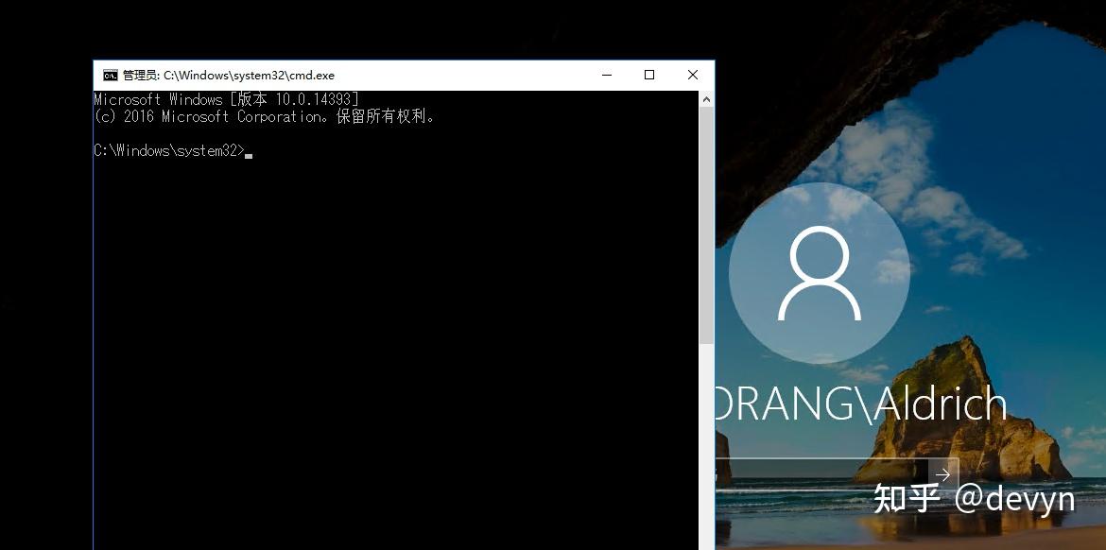
Task: Click the ORANG\Aldrich username text
Action: click(860, 404)
